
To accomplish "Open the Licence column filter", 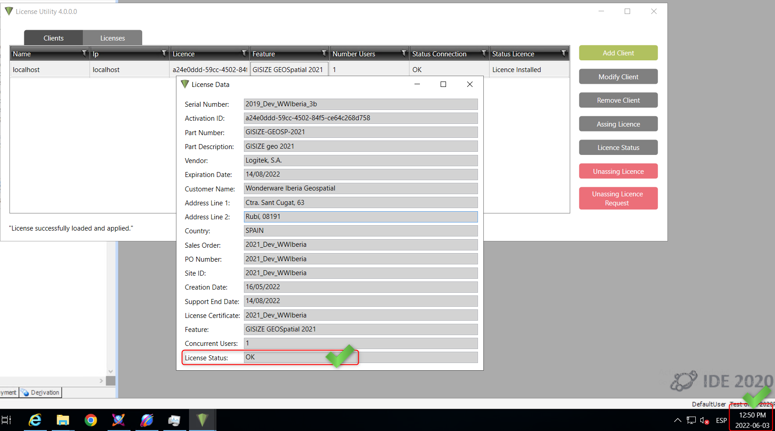I will coord(244,53).
